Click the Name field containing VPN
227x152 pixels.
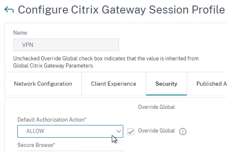coord(66,45)
